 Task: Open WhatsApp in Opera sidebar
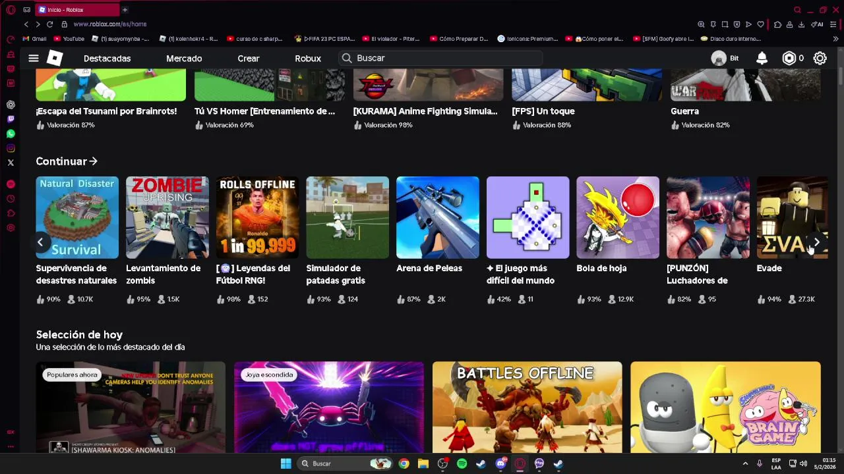tap(11, 134)
